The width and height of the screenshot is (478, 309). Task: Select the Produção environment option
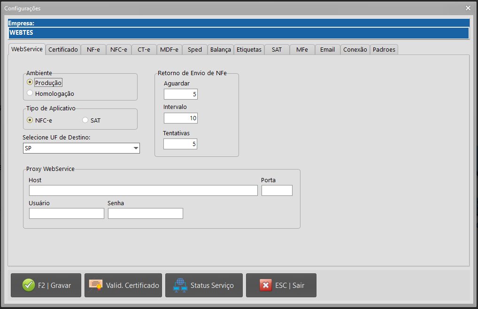coord(30,82)
